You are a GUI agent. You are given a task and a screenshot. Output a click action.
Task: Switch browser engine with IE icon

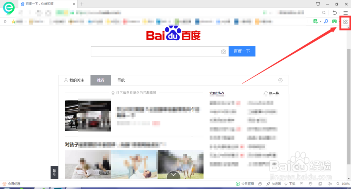coord(311,184)
